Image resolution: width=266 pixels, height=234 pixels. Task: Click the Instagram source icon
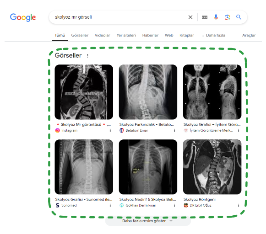pos(58,130)
